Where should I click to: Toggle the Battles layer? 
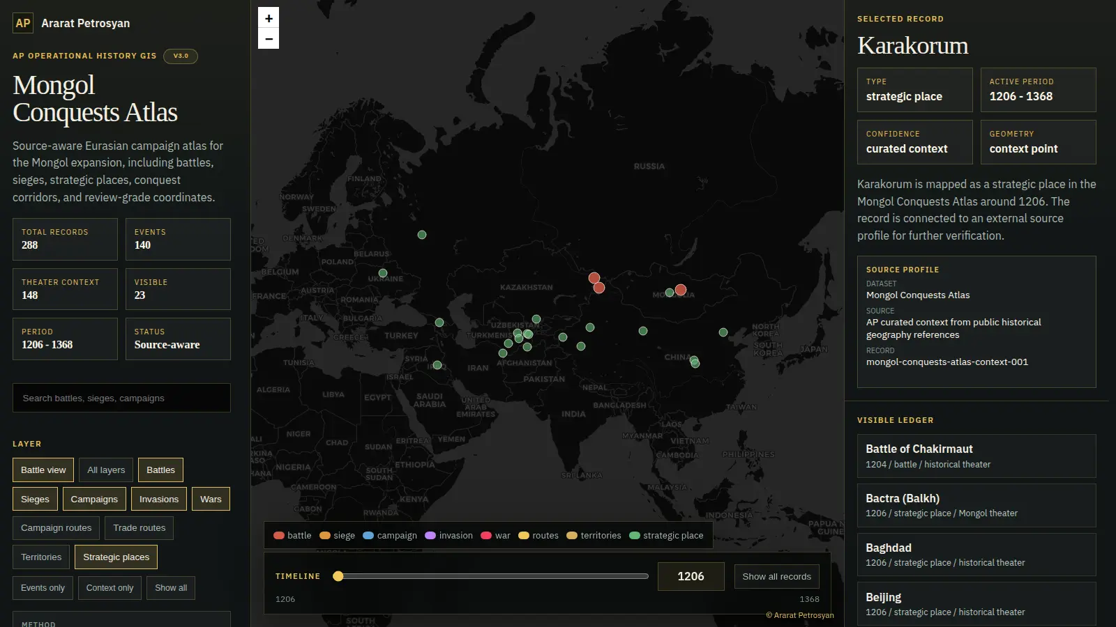pos(160,470)
